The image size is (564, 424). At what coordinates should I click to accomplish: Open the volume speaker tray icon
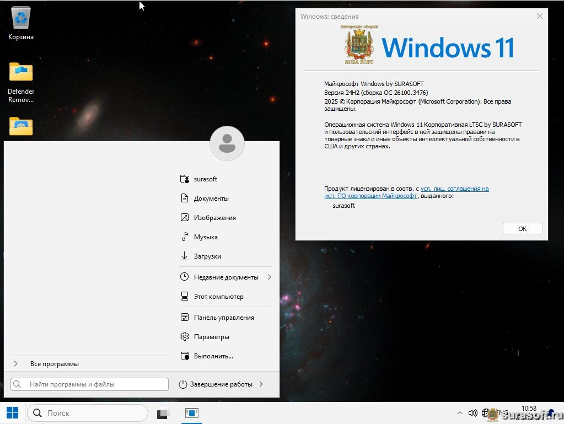[x=472, y=413]
